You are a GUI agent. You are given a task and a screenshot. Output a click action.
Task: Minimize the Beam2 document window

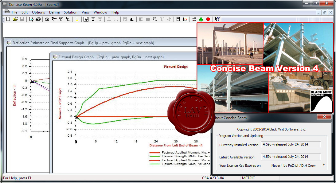tap(318, 12)
